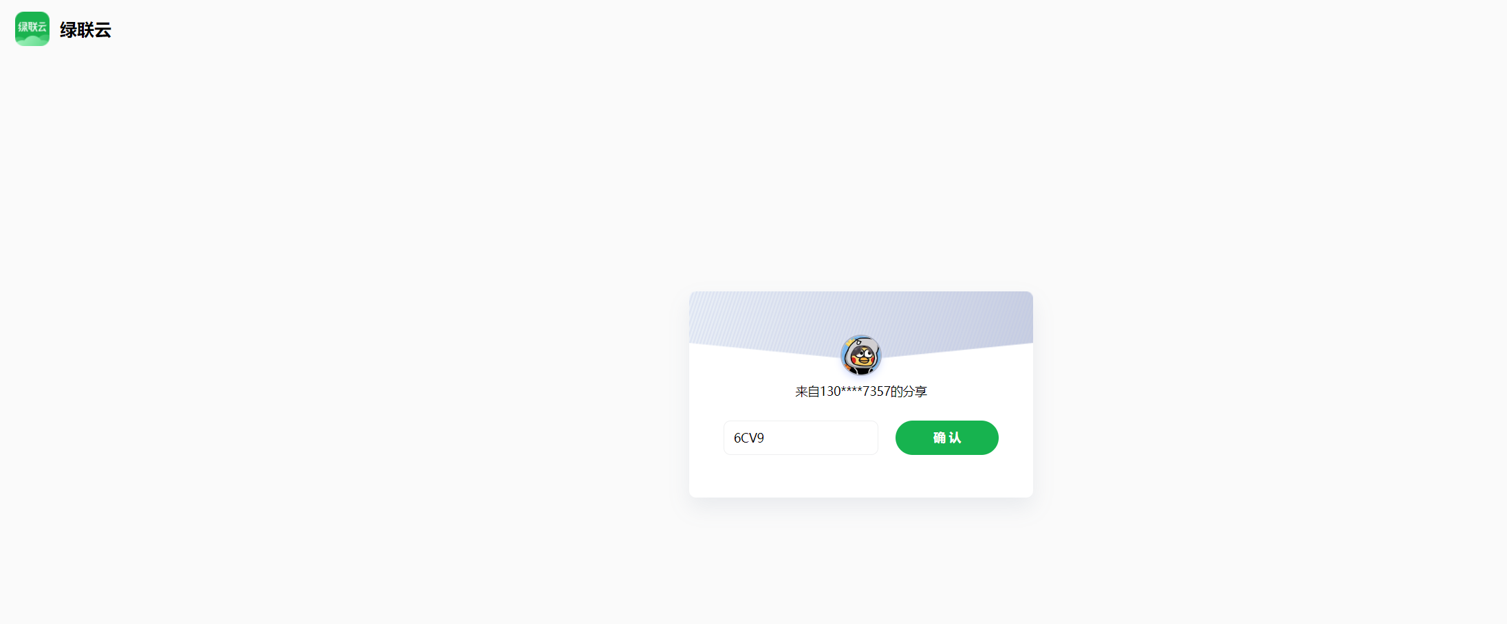The image size is (1507, 624).
Task: Click the 分享 word in the caption
Action: [915, 391]
